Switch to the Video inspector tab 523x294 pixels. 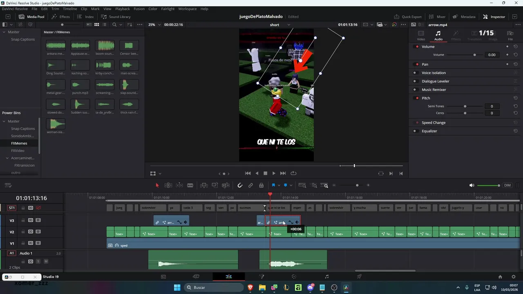point(421,36)
